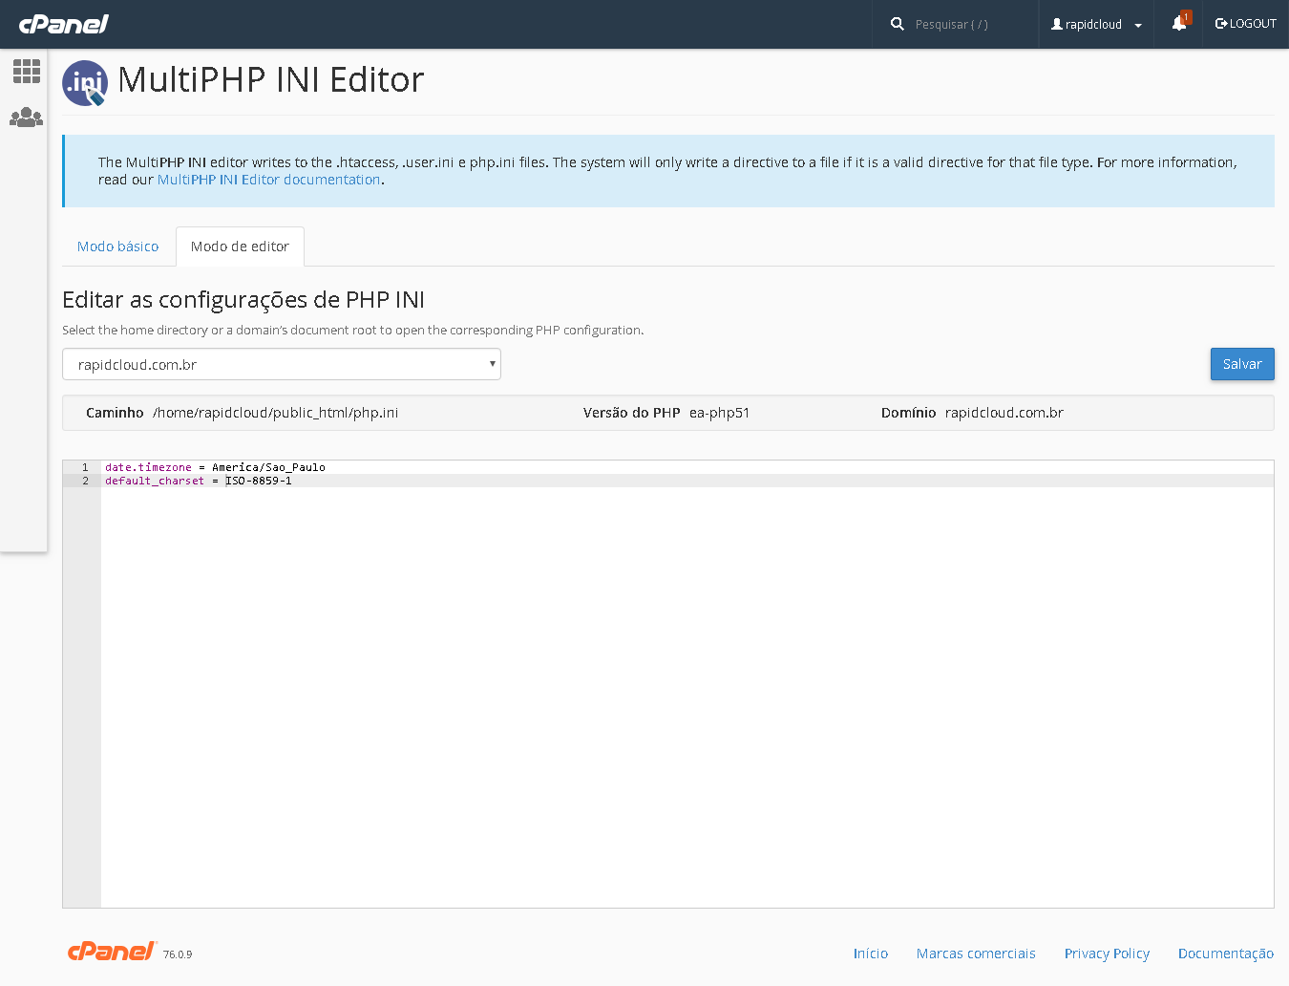Open the rapidcloud.com.br domain dropdown
Image resolution: width=1289 pixels, height=986 pixels.
click(x=282, y=364)
